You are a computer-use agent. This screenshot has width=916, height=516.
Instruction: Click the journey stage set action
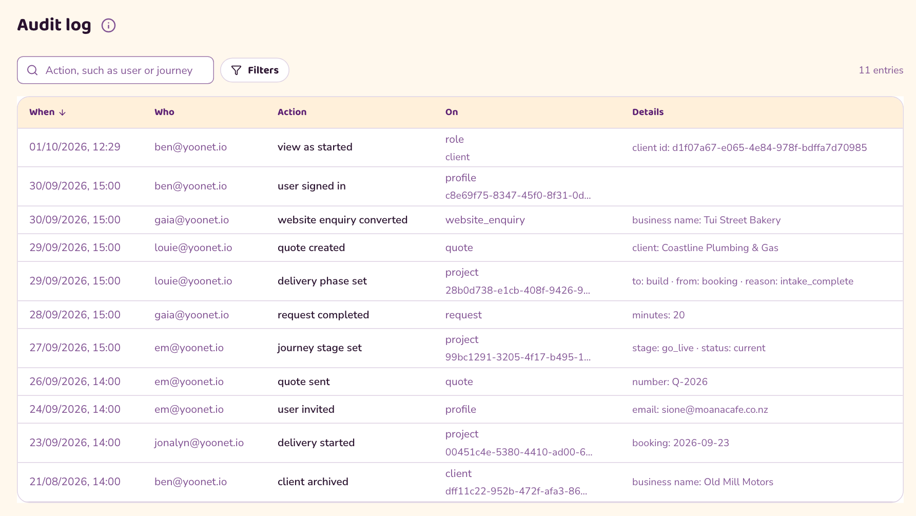point(320,348)
